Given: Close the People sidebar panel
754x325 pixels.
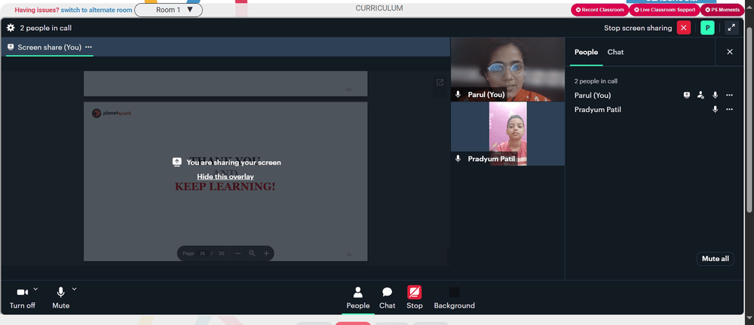Looking at the screenshot, I should point(729,52).
